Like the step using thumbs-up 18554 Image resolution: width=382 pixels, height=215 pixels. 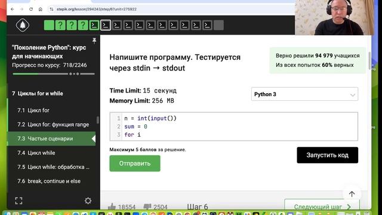coord(122,207)
